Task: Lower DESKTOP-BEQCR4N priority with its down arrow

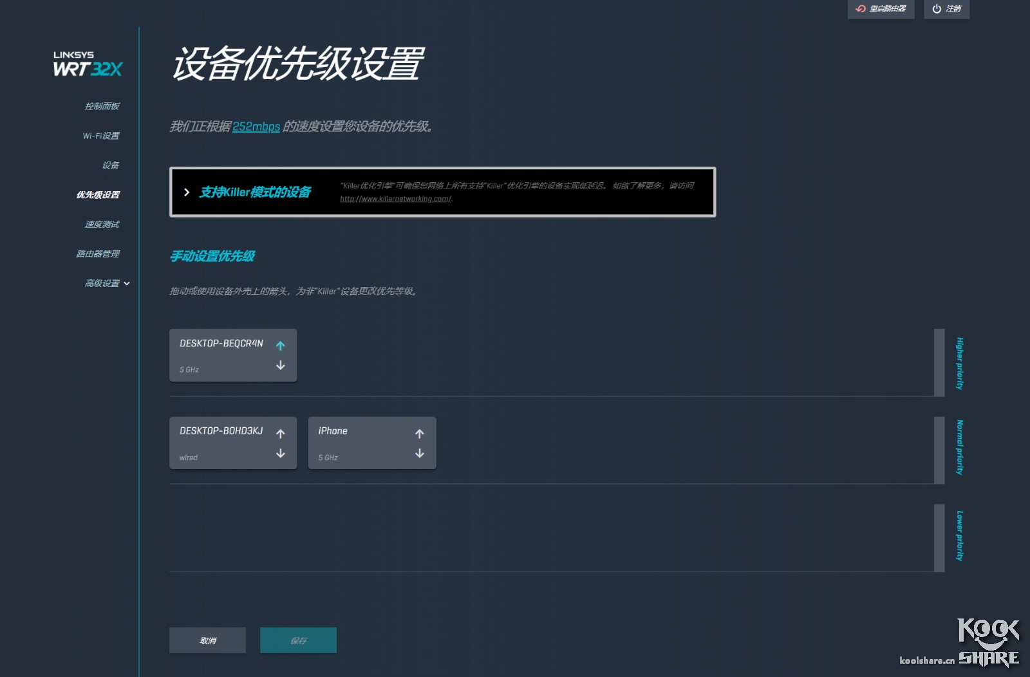Action: tap(280, 366)
